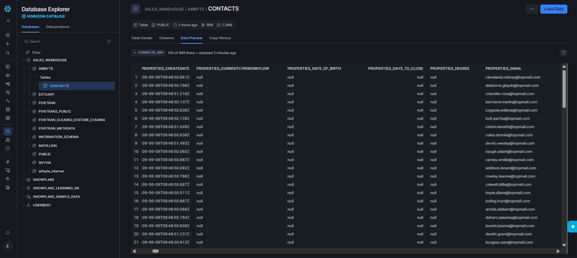
Task: Expand the collapsed navigation sidebar arrow
Action: click(x=8, y=21)
